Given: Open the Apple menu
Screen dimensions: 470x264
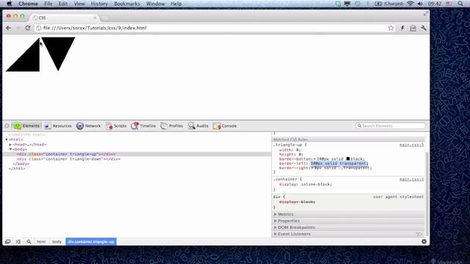Looking at the screenshot, I should point(10,4).
